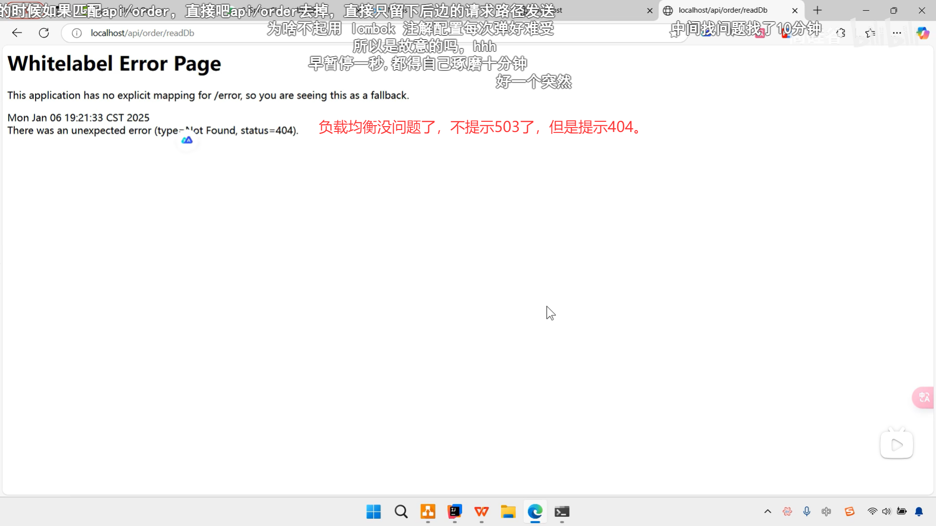Click the address bar URL field
Image resolution: width=936 pixels, height=526 pixels.
(x=292, y=33)
